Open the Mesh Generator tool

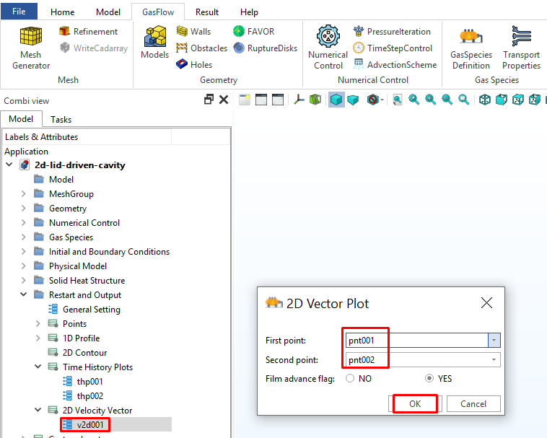coord(31,47)
